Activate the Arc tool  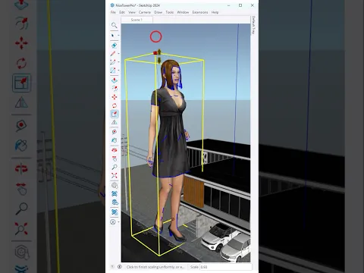point(113,62)
